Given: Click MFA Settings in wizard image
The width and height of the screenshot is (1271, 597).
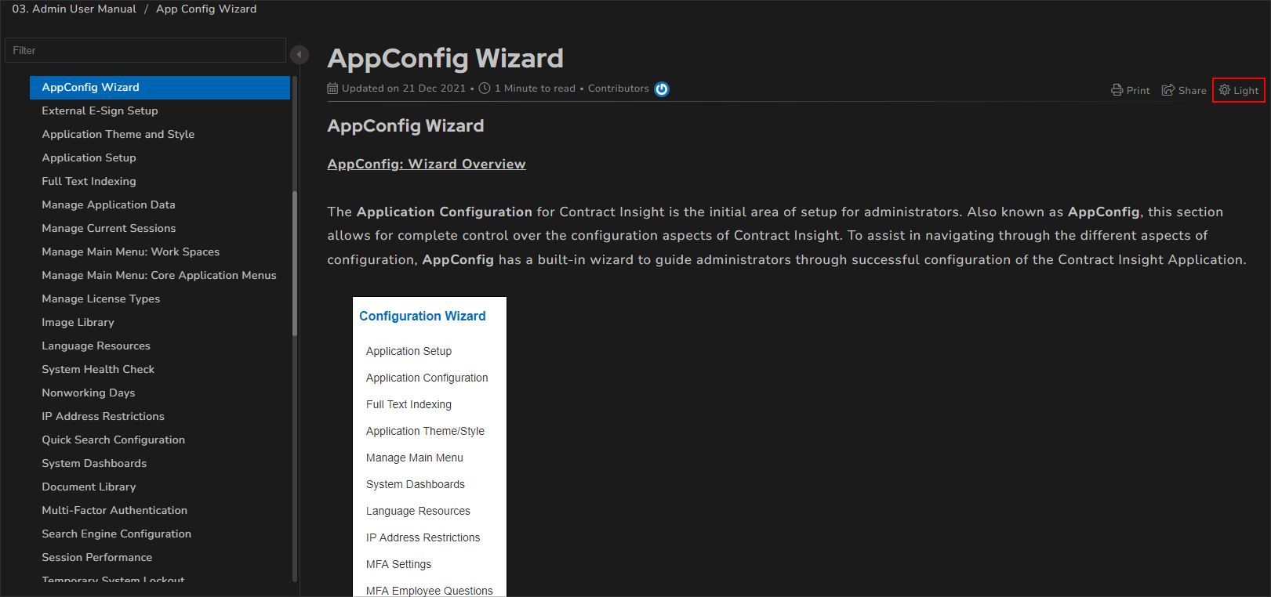Looking at the screenshot, I should [398, 564].
